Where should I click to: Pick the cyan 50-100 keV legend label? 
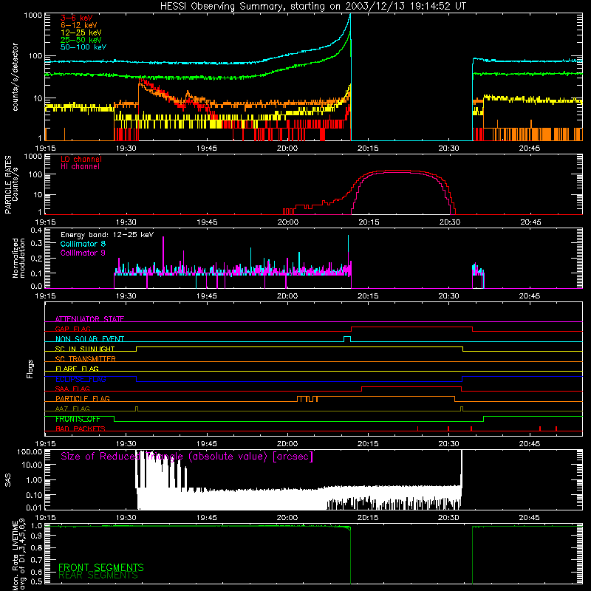coord(83,47)
